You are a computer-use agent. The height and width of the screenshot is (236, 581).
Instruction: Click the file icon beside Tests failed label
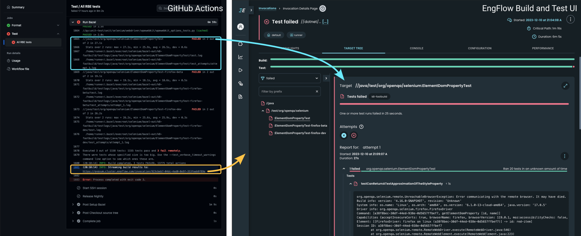point(342,97)
